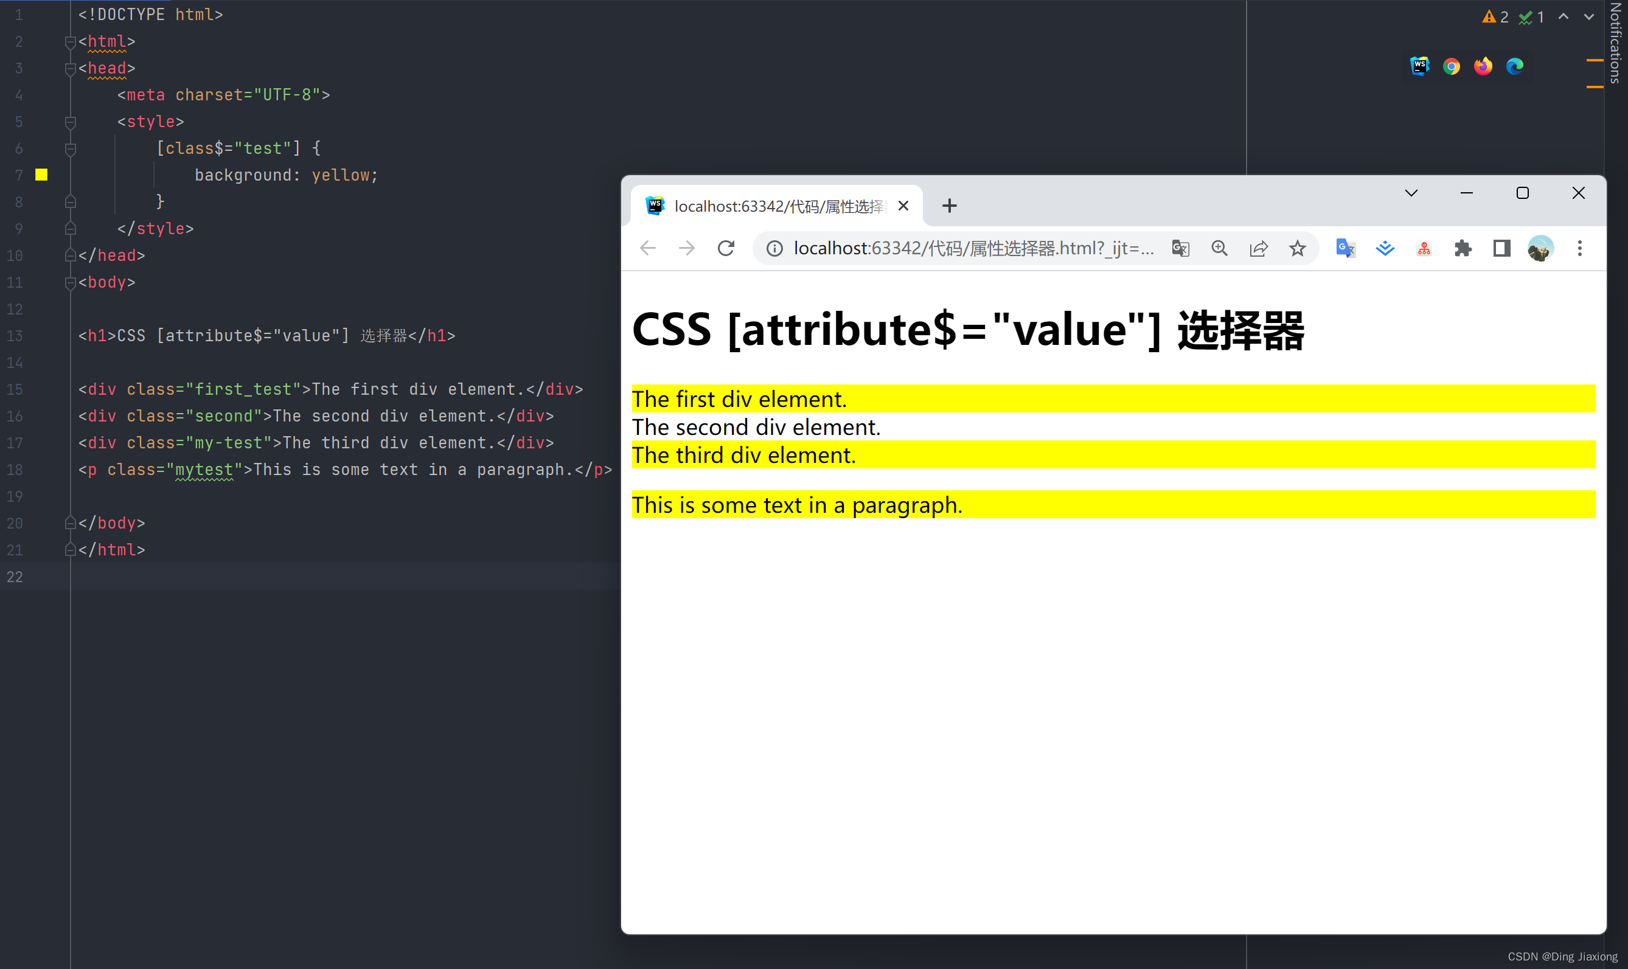Viewport: 1628px width, 969px height.
Task: Click the yellow color swatch in gutter
Action: click(41, 175)
